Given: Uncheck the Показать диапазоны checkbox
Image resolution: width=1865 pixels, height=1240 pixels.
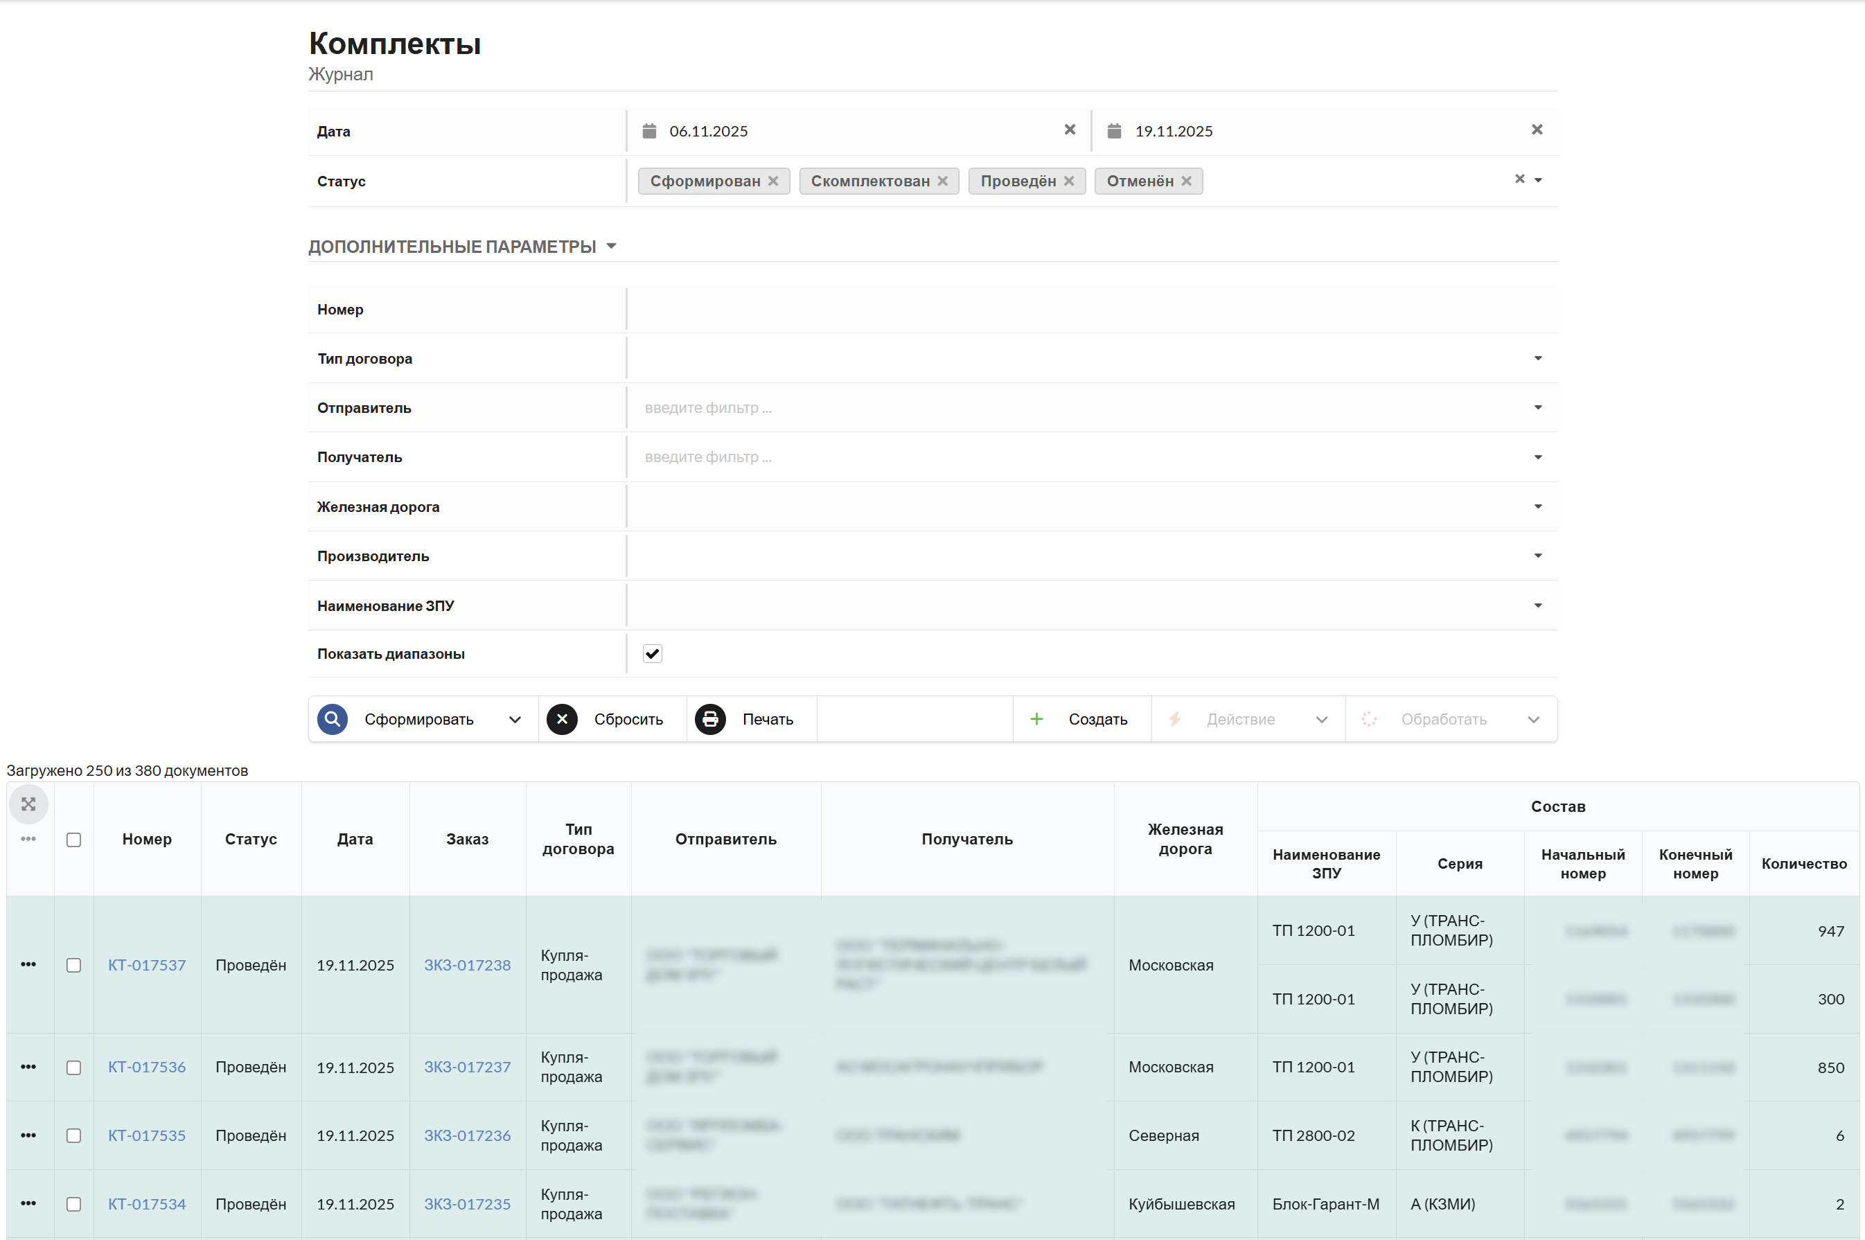Looking at the screenshot, I should click(652, 653).
